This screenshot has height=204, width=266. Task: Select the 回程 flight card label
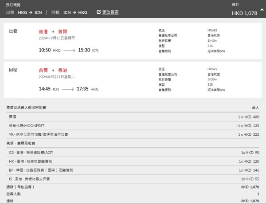(x=14, y=70)
